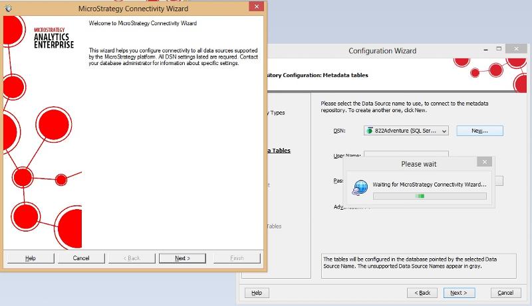Click Next in the Connectivity Wizard
The image size is (532, 306).
pyautogui.click(x=182, y=258)
